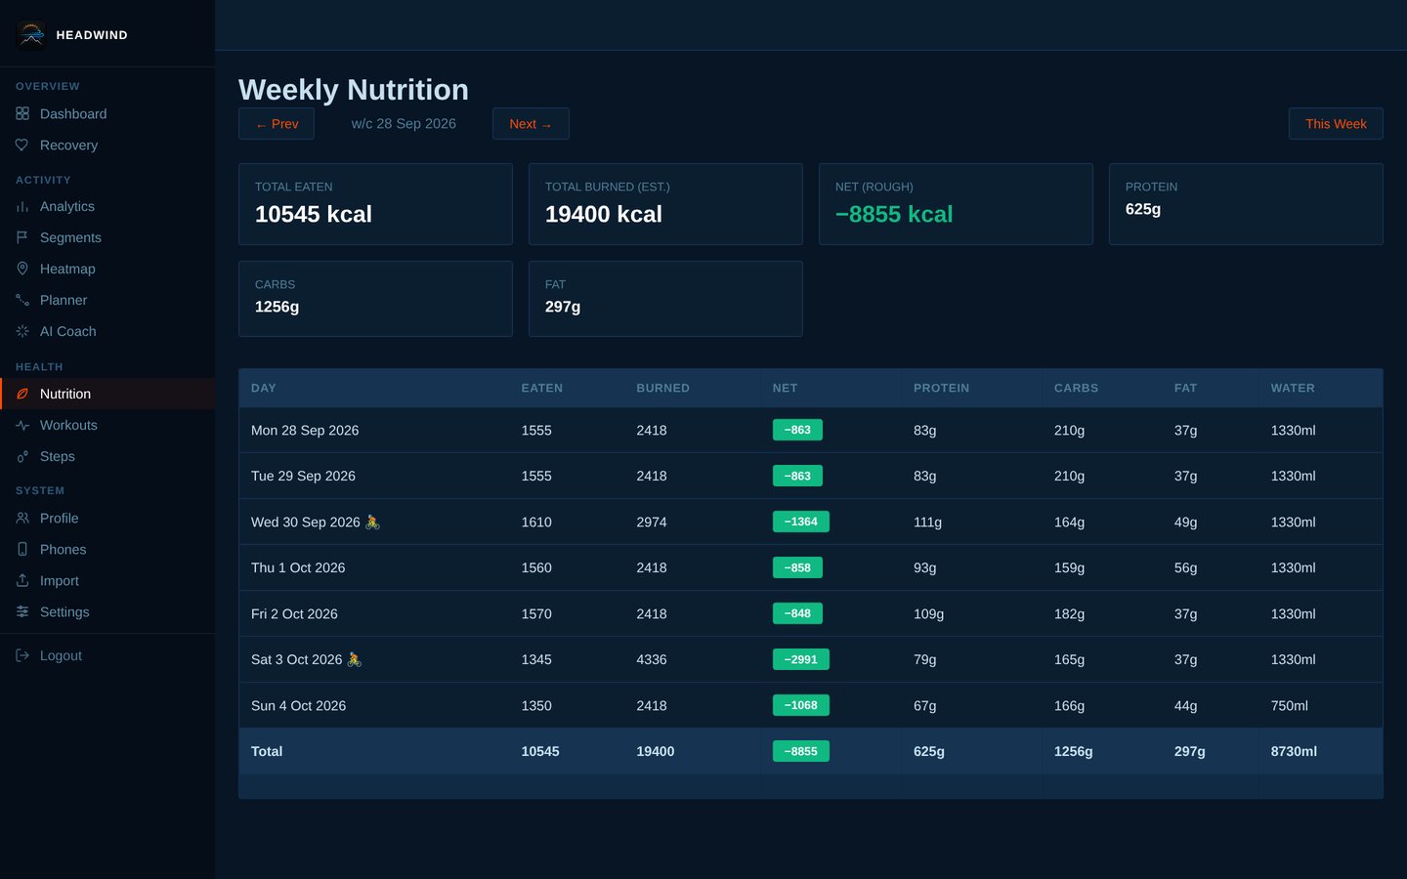The width and height of the screenshot is (1407, 879).
Task: Click the Analytics bar chart icon
Action: pyautogui.click(x=22, y=207)
